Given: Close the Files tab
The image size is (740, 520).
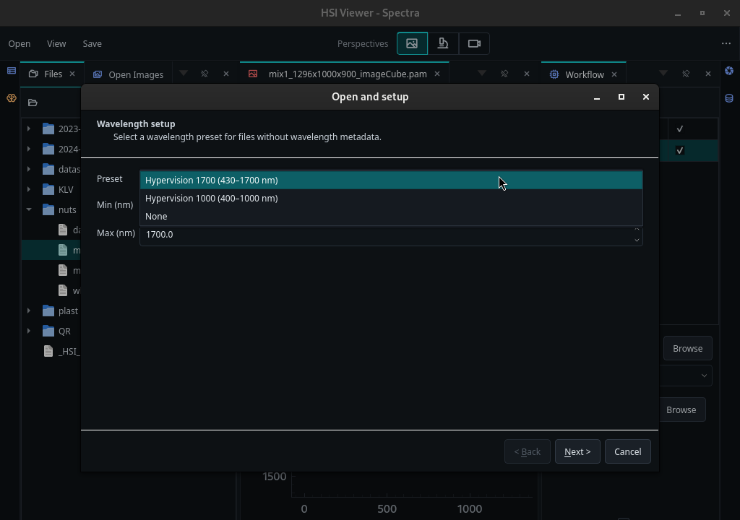Looking at the screenshot, I should click(72, 74).
